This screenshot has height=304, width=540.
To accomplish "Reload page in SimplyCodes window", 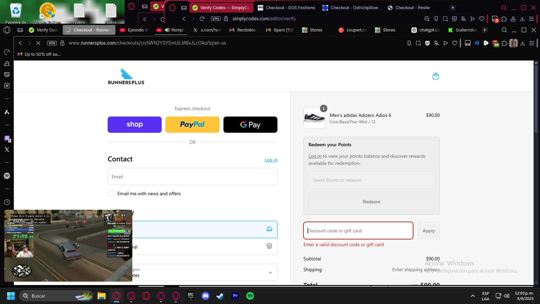I will 202,19.
